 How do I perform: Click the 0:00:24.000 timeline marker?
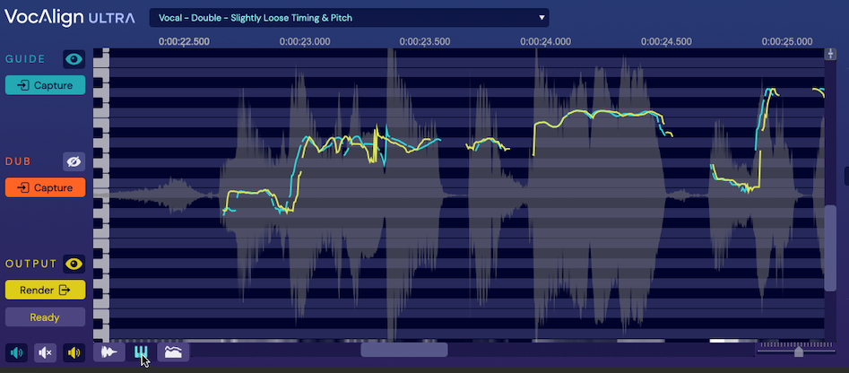(x=544, y=41)
